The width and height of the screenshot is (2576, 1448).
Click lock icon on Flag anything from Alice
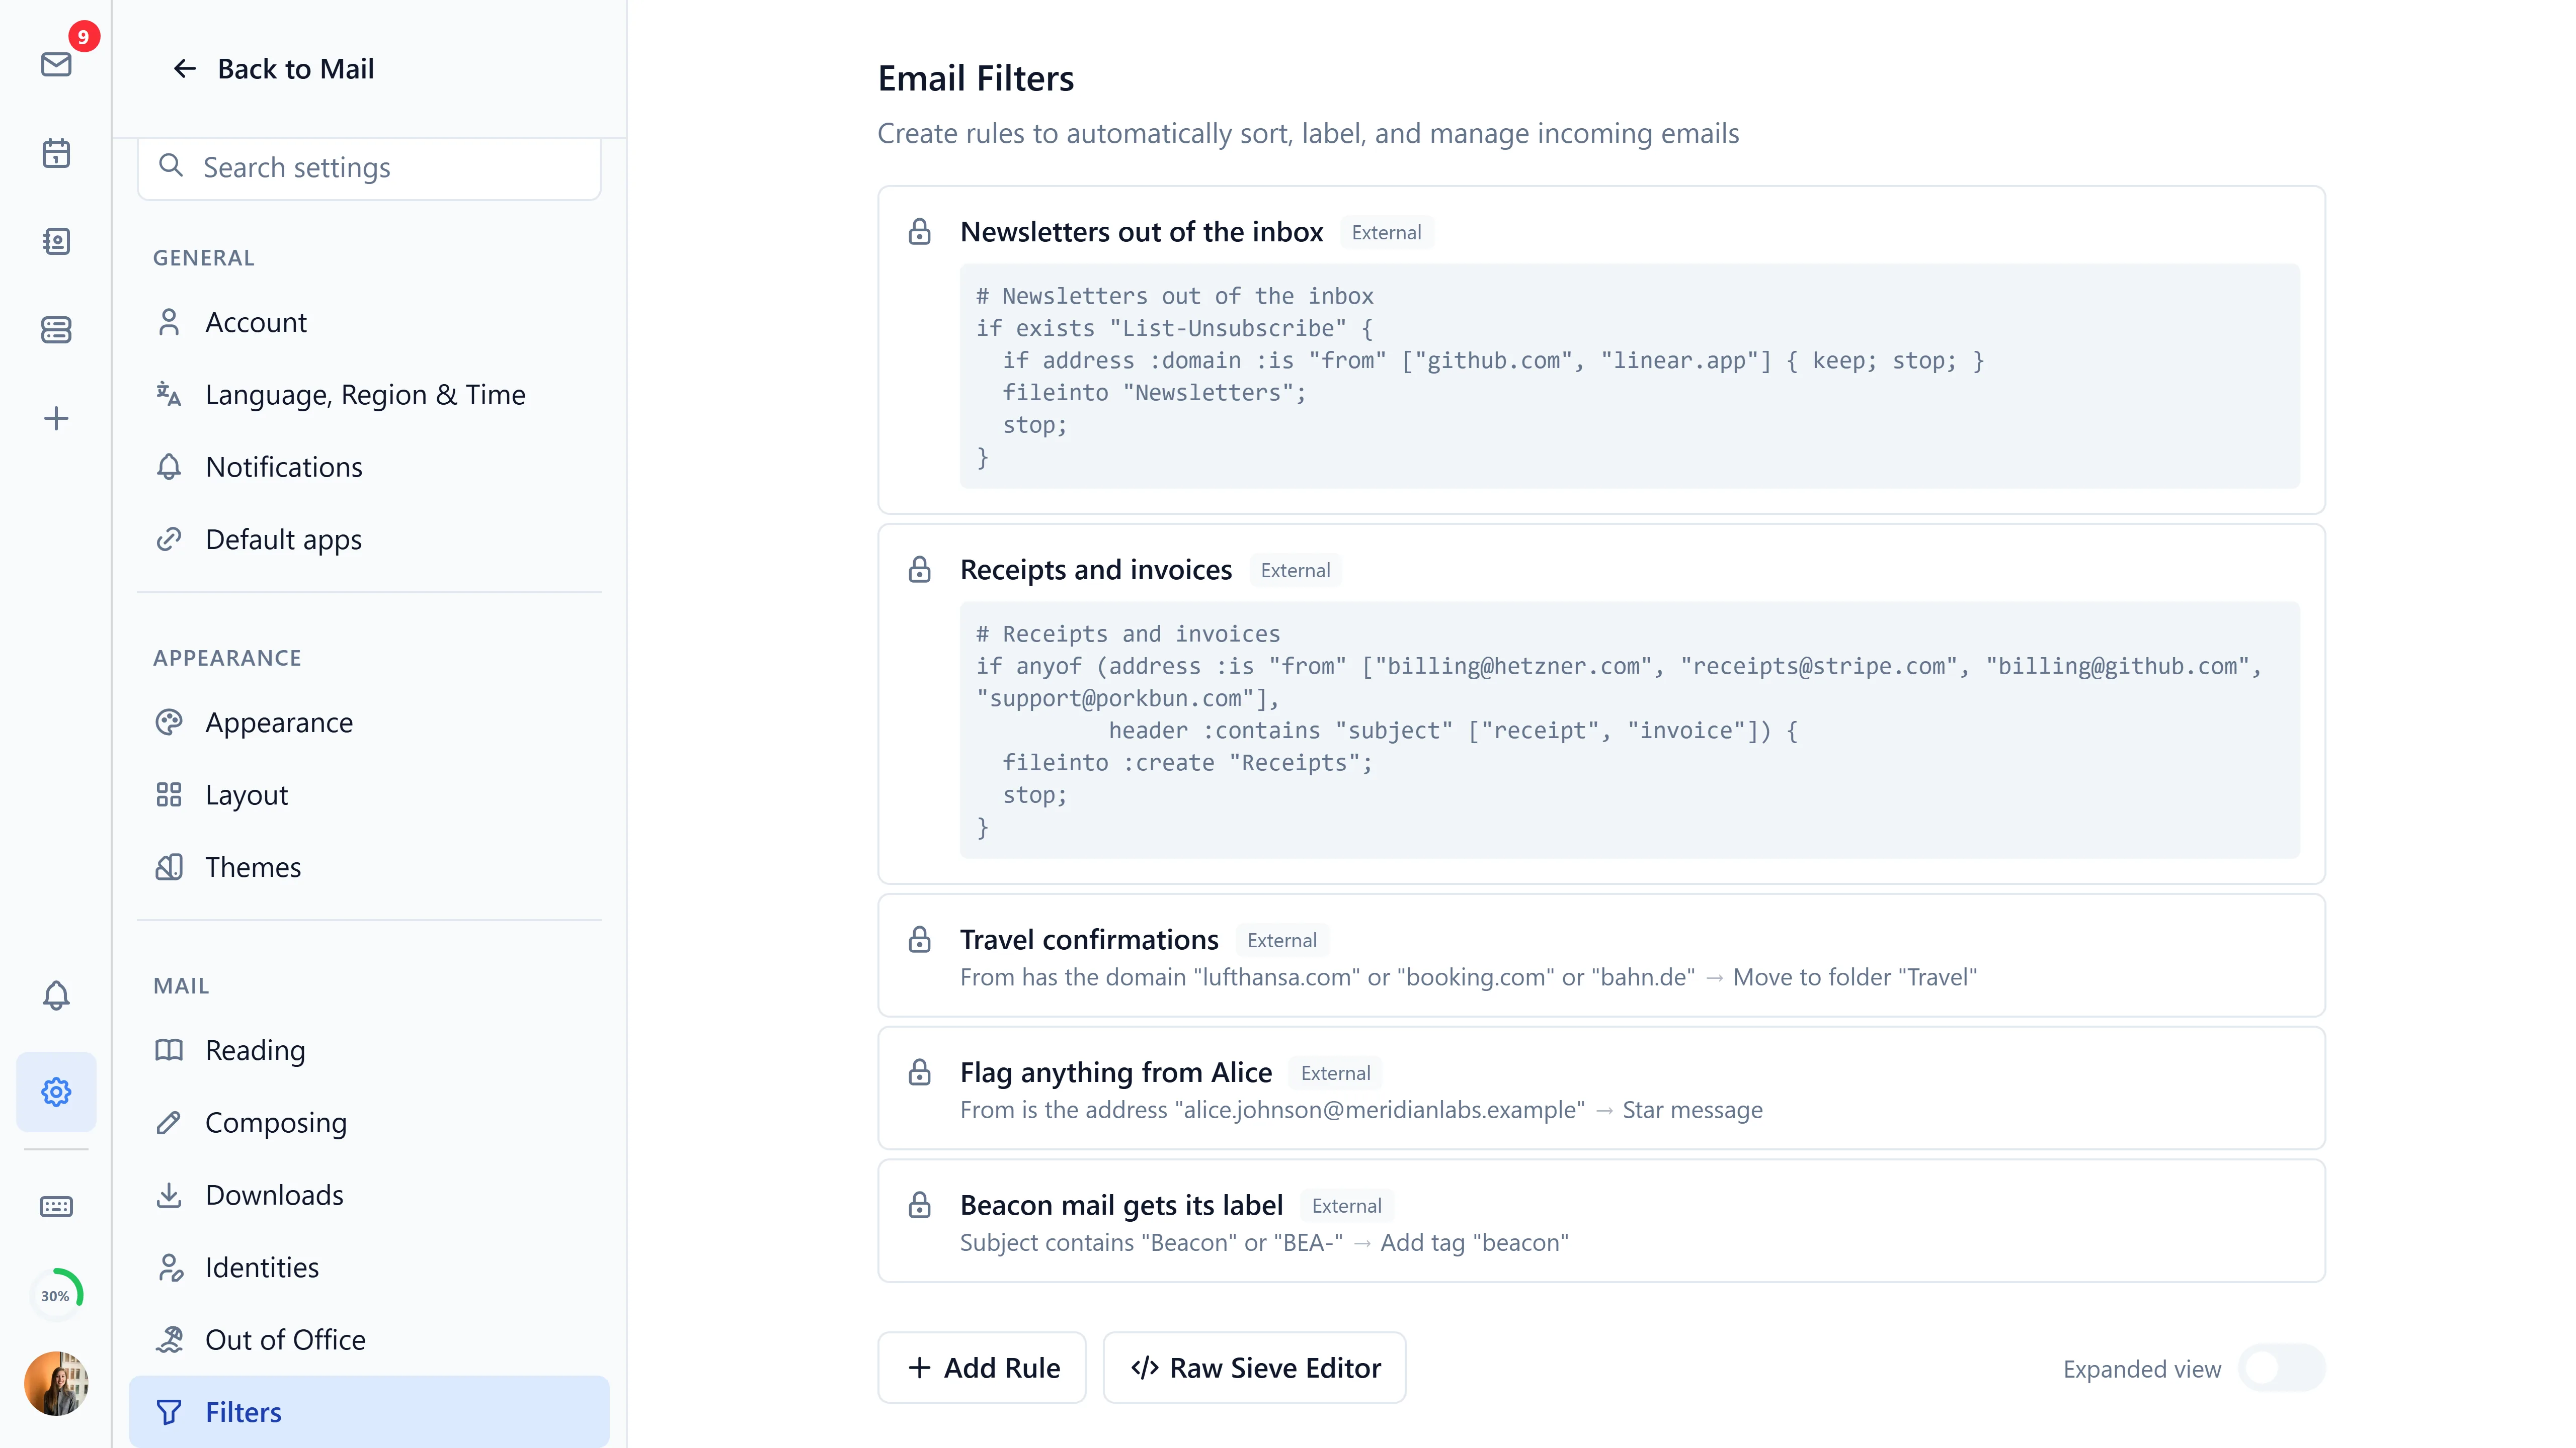pos(920,1072)
